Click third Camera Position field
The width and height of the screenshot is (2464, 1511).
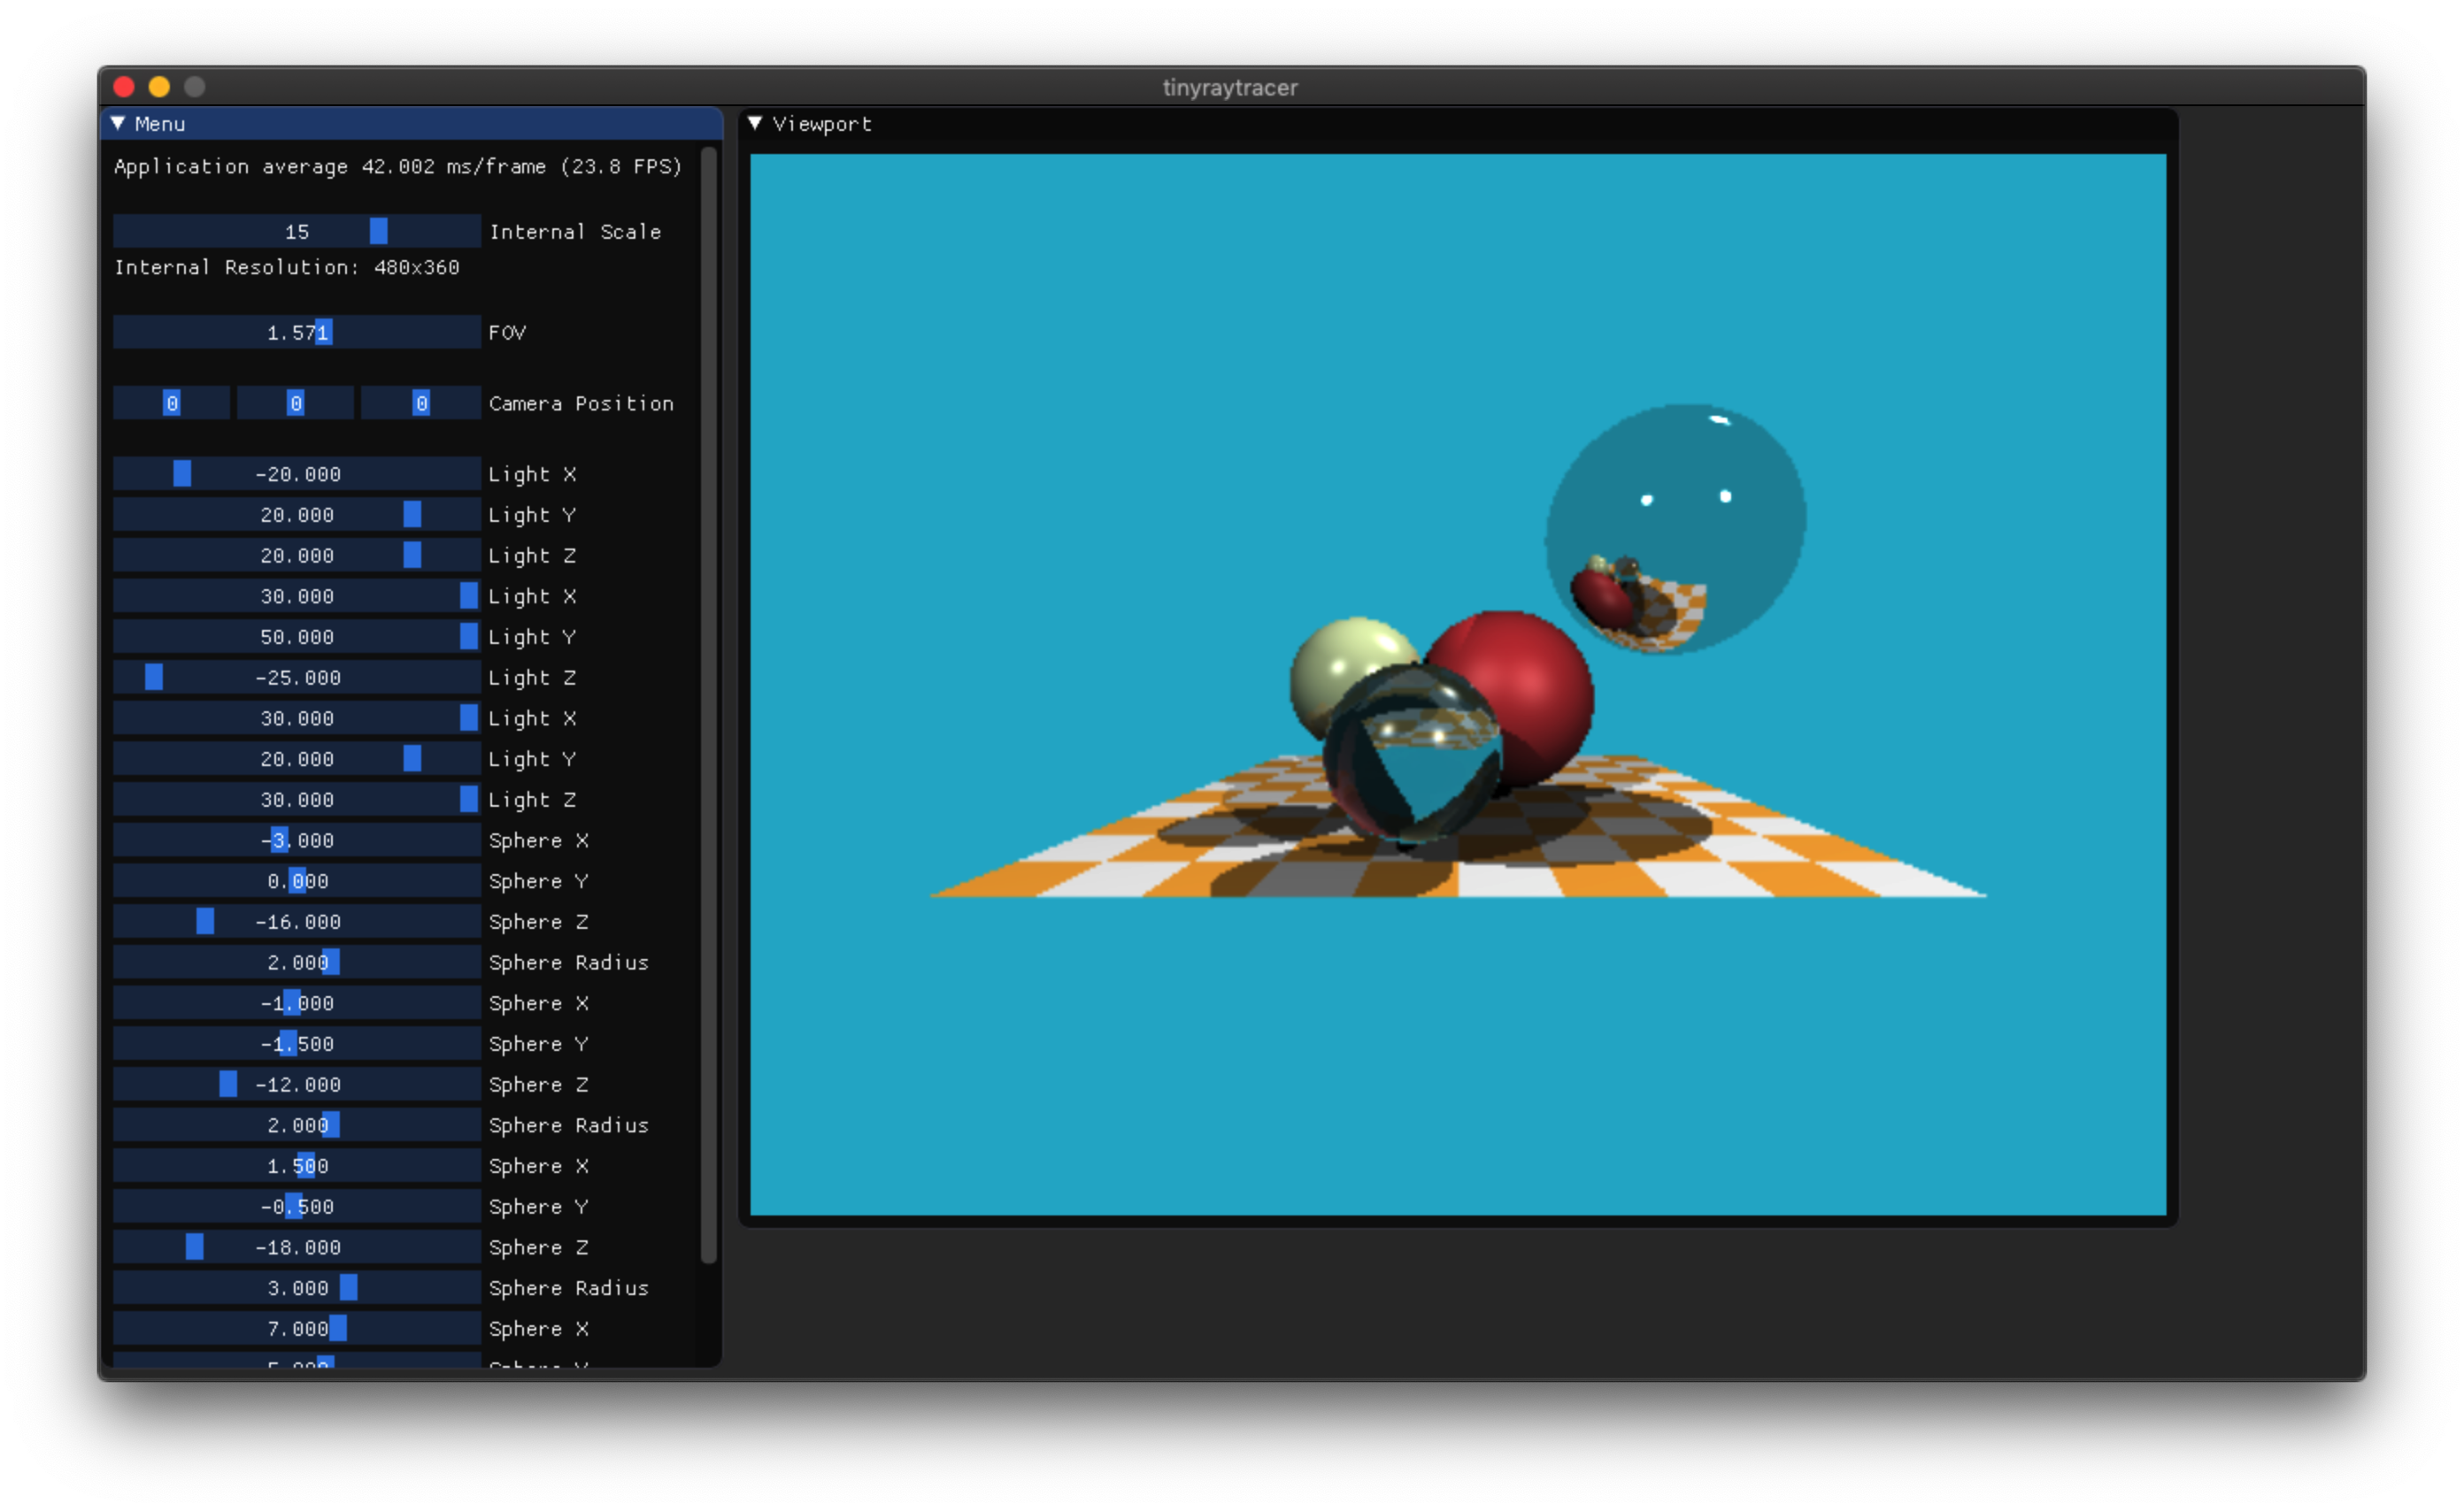tap(420, 403)
